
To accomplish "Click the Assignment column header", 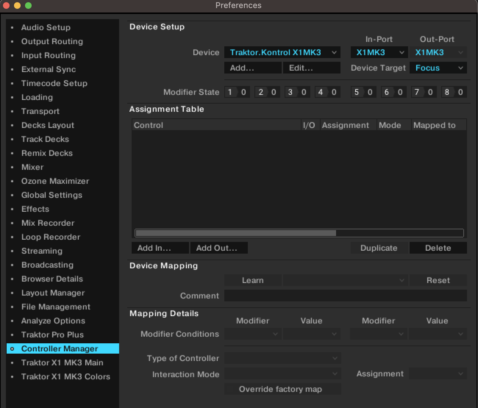I will (x=348, y=125).
